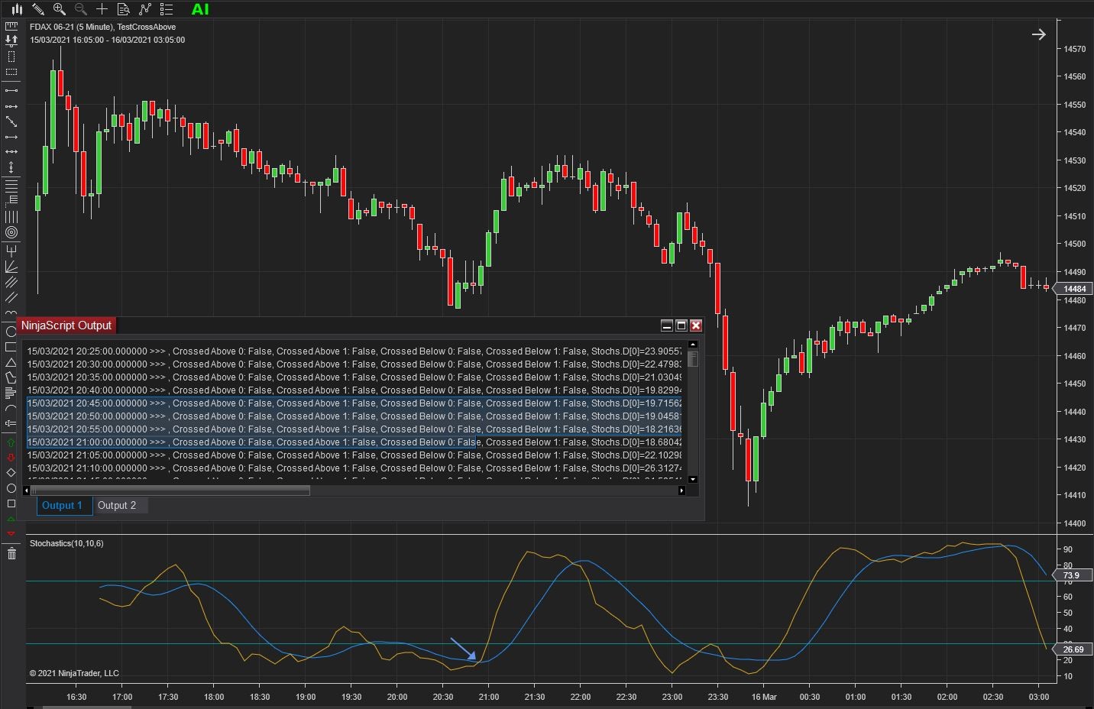Select the output line timestamped 21:10:00
The width and height of the screenshot is (1094, 709).
click(x=354, y=468)
